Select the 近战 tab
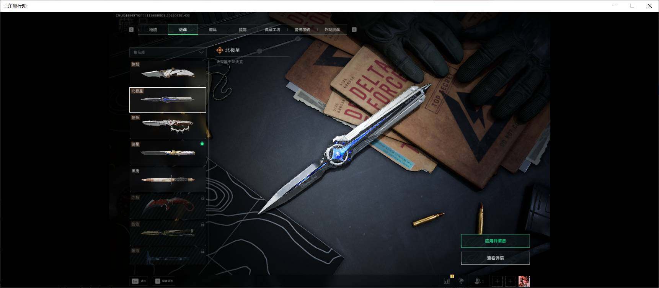This screenshot has height=288, width=659. 183,29
